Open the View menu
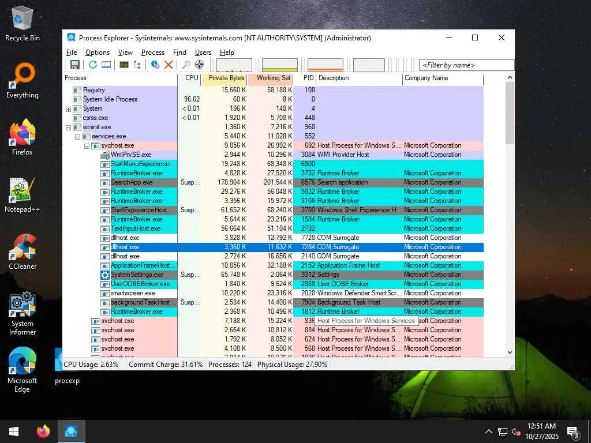The width and height of the screenshot is (591, 443). (125, 52)
